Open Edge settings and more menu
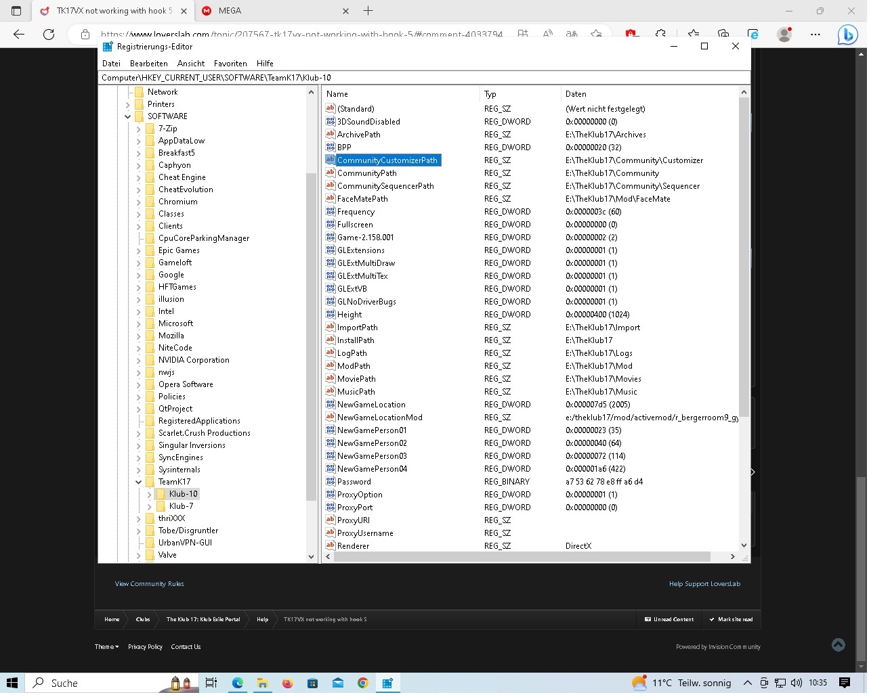 [815, 34]
